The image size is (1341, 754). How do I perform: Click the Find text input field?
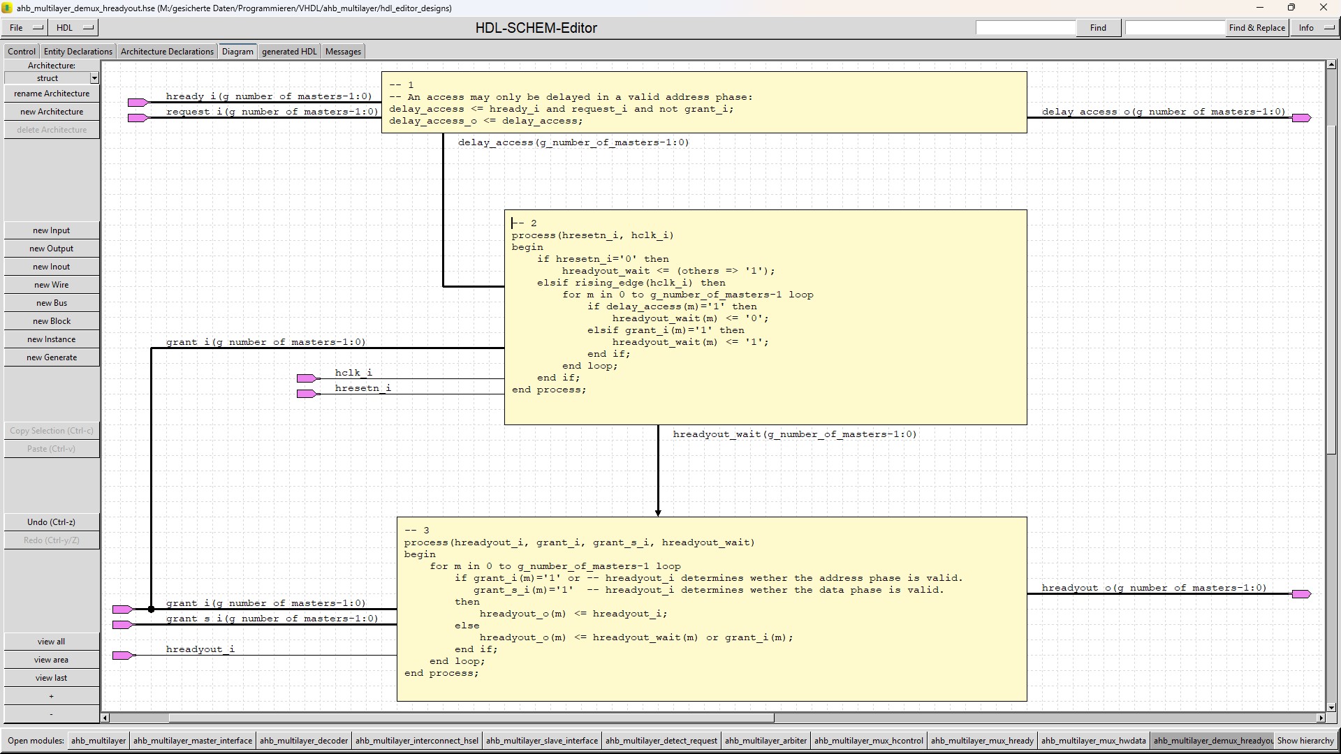(1025, 28)
